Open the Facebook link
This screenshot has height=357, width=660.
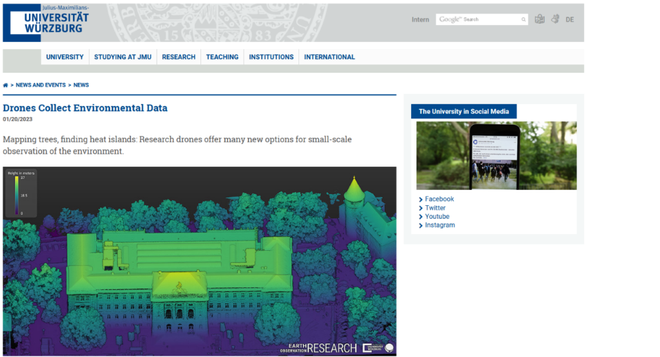pos(439,199)
